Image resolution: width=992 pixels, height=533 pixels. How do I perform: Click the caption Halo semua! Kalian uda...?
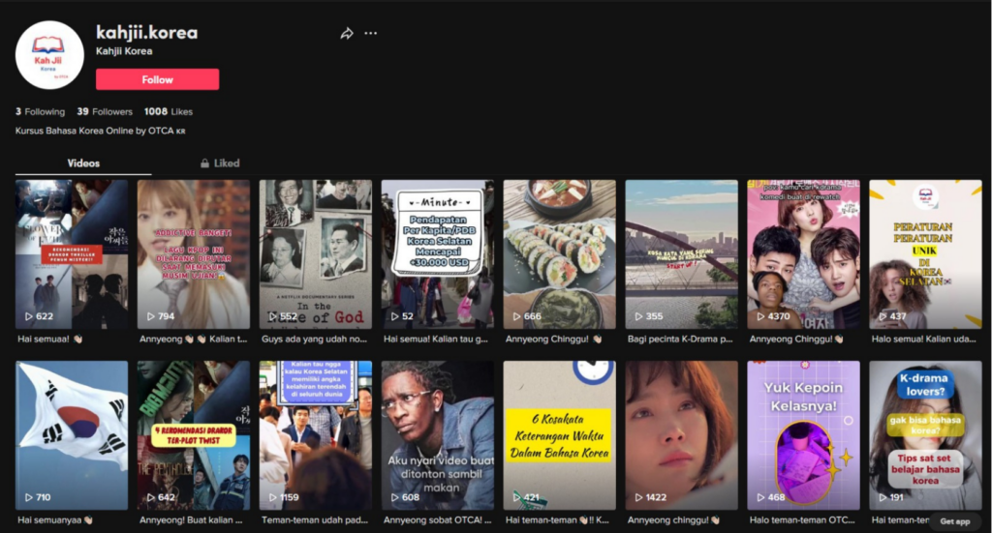923,340
